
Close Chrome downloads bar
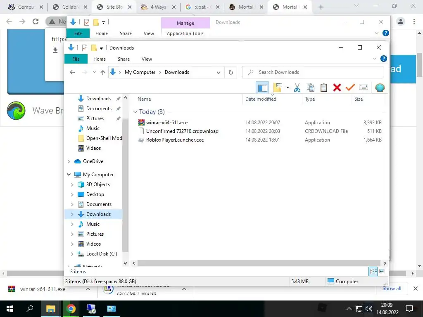(416, 289)
